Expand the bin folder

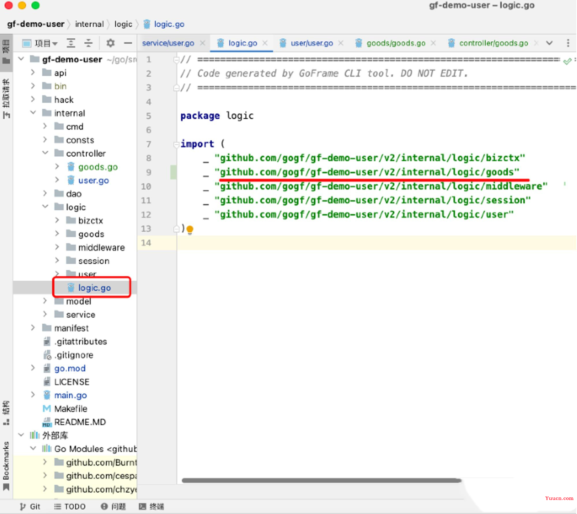33,86
